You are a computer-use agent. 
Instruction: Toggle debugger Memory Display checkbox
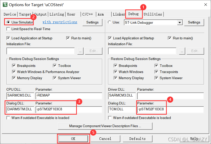(115, 78)
